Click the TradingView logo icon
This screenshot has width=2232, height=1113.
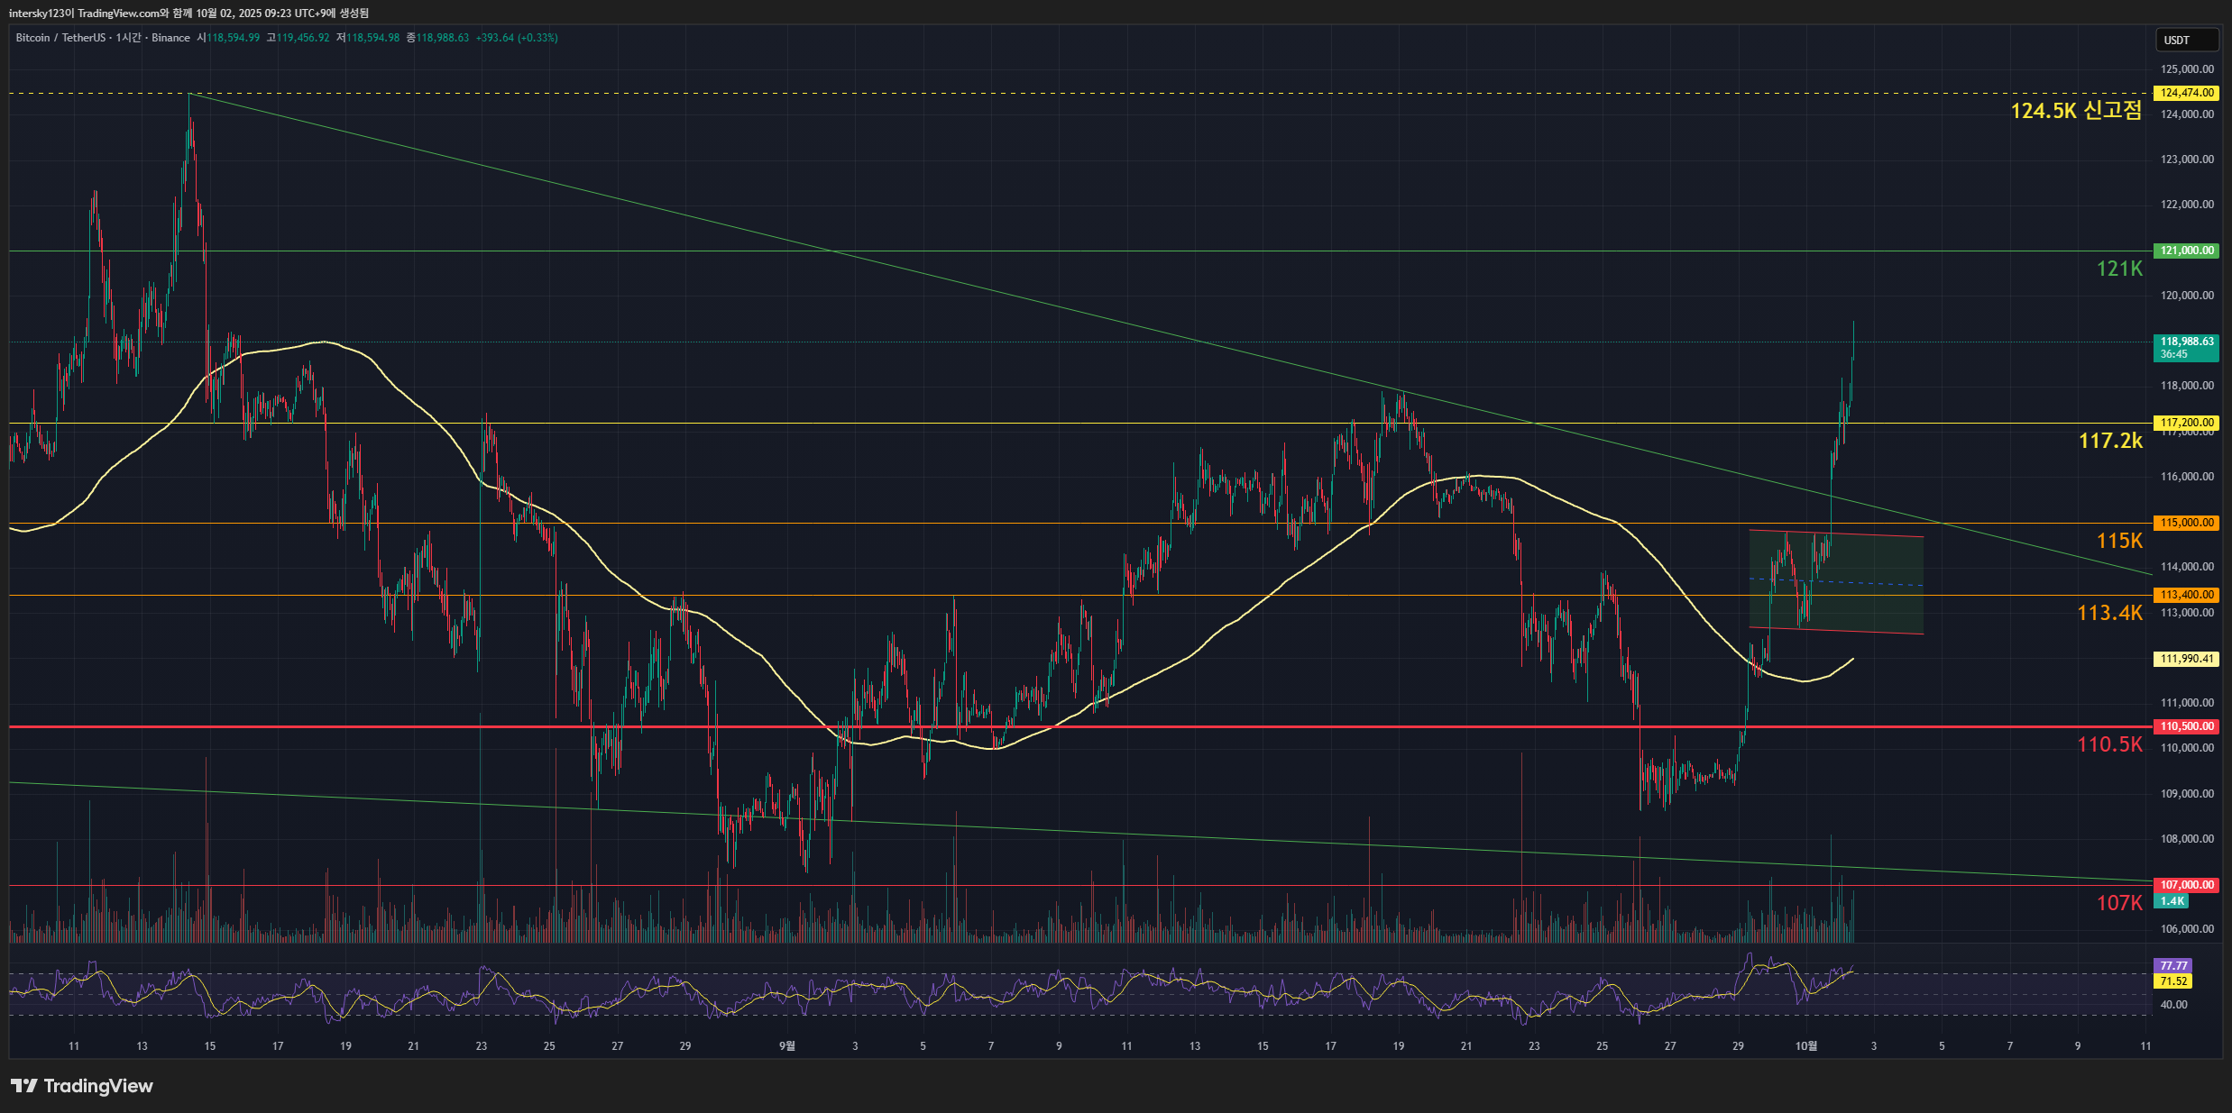[x=24, y=1086]
